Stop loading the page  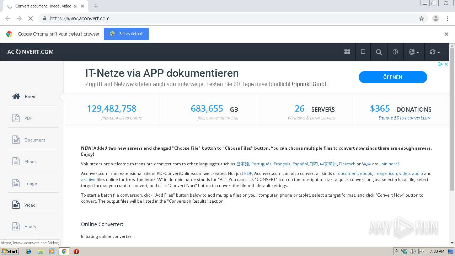30,18
